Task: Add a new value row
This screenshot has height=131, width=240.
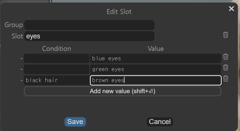Action: point(122,91)
